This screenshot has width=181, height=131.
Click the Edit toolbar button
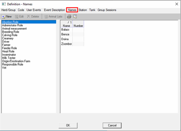(19, 17)
